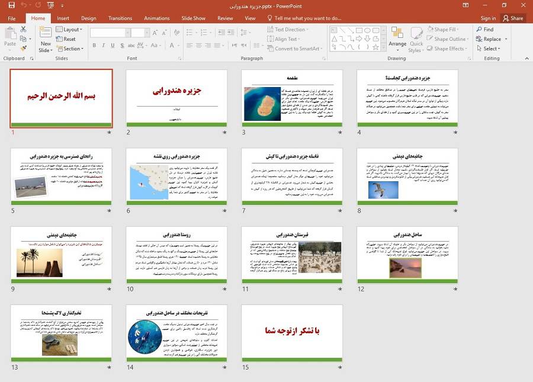
Task: Open the Slide Show menu tab
Action: pyautogui.click(x=193, y=18)
